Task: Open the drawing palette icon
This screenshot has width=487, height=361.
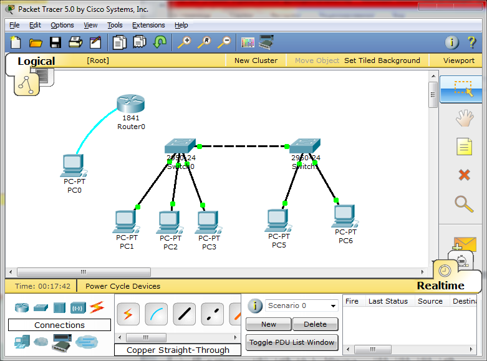Action: pyautogui.click(x=248, y=42)
